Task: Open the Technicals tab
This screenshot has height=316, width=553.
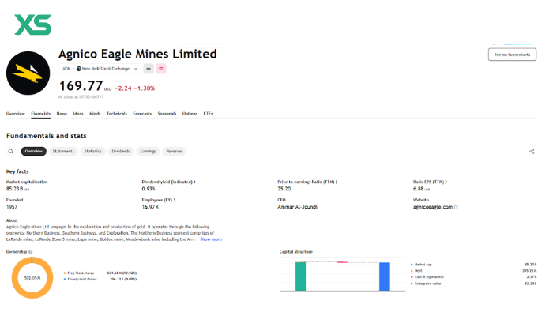Action: pyautogui.click(x=117, y=114)
